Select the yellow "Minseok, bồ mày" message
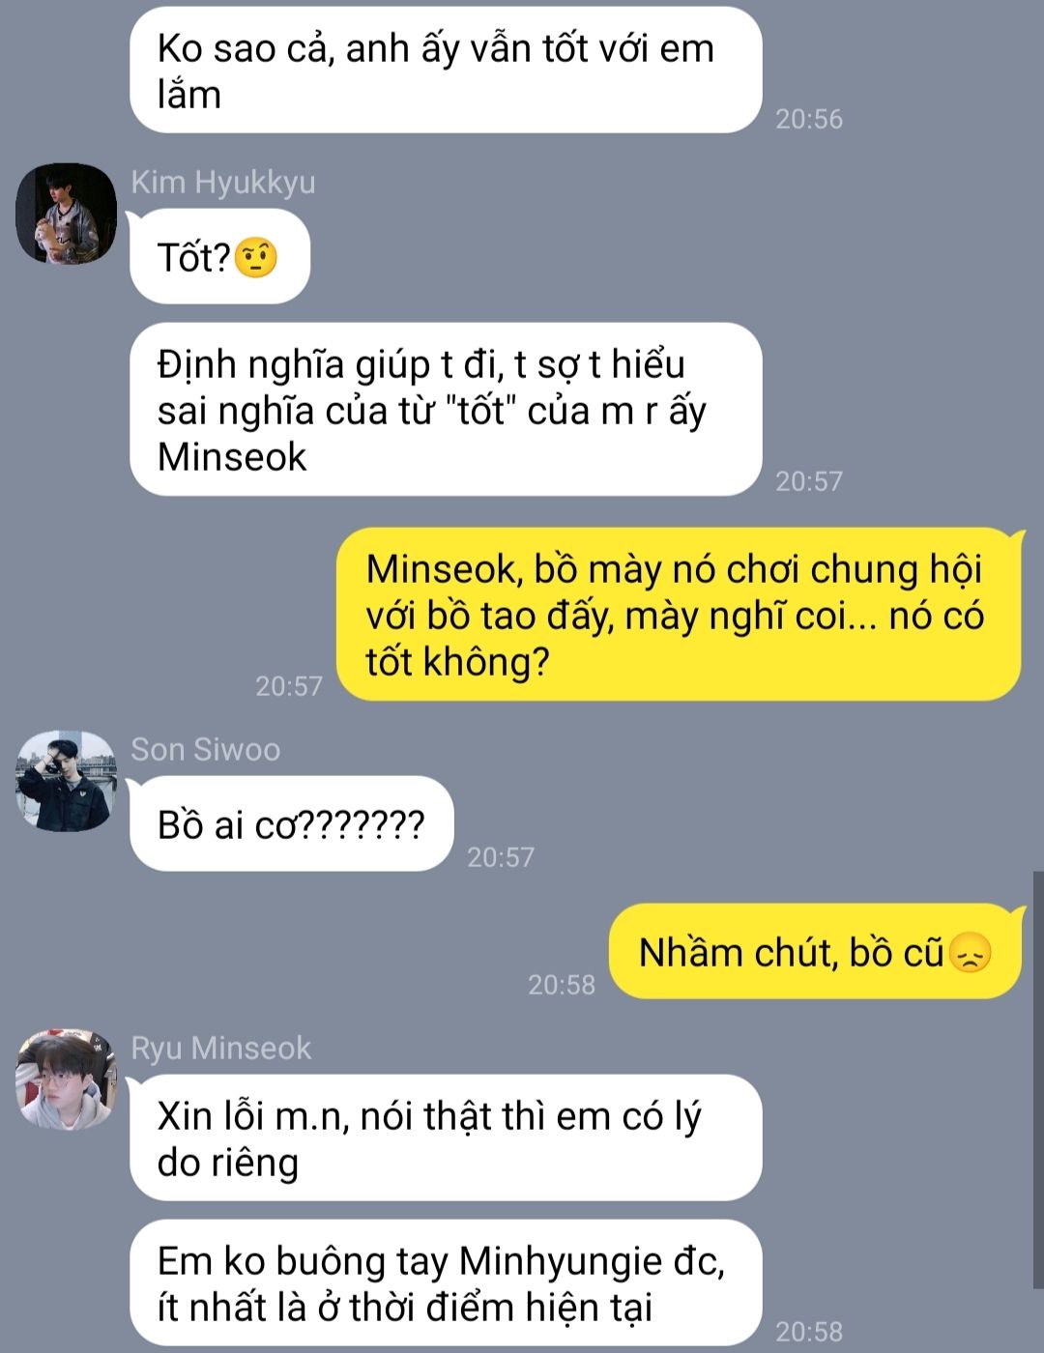 pos(679,615)
